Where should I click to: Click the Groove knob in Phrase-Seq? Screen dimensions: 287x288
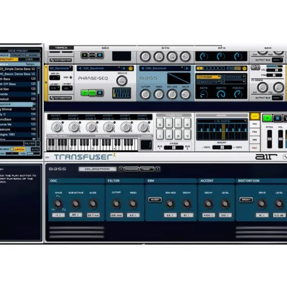(x=122, y=81)
